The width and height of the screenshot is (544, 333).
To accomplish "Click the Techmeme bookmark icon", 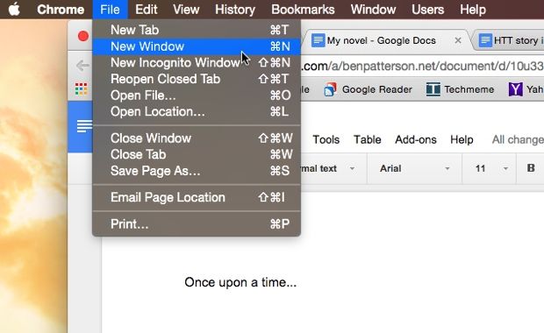I will click(x=433, y=89).
